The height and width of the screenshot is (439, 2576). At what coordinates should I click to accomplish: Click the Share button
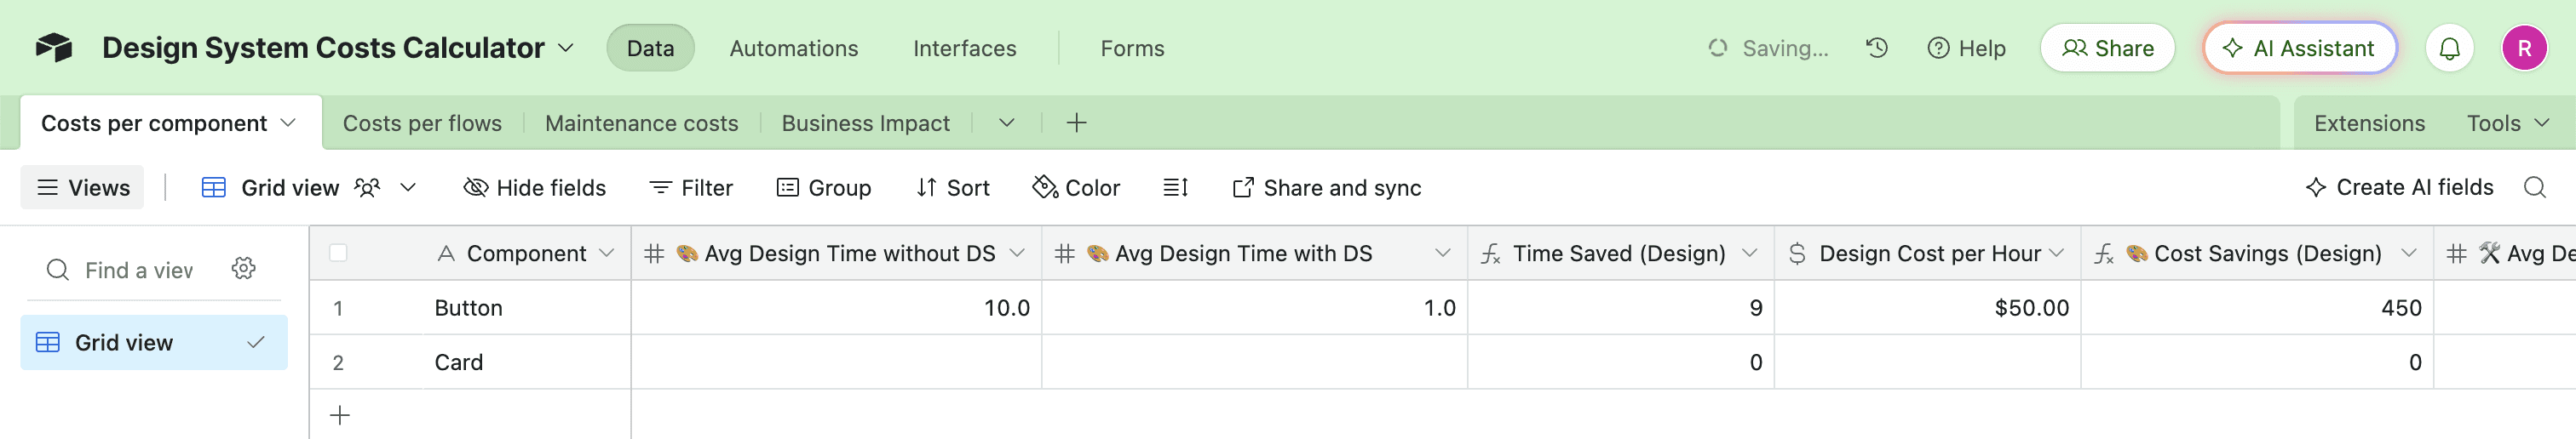point(2107,48)
